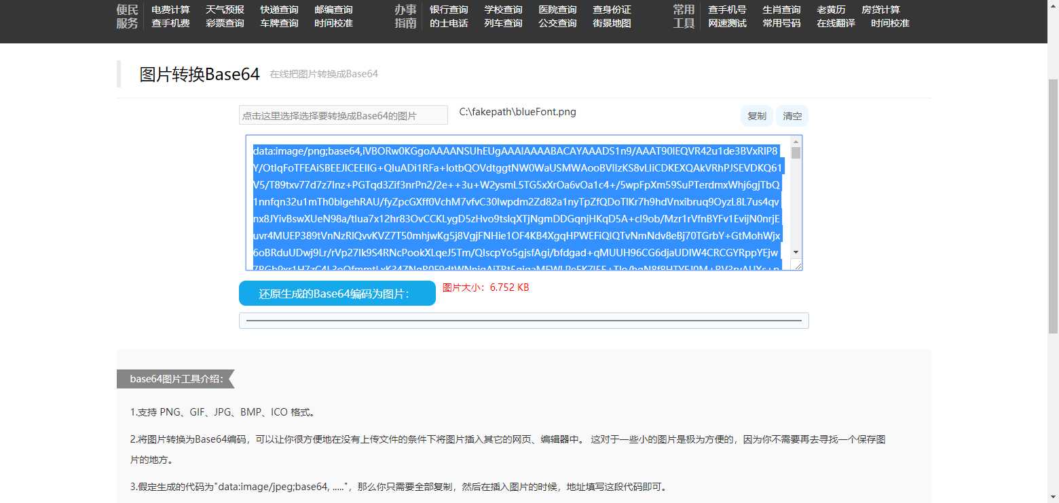1059x503 pixels.
Task: Click the 常用工具 category label
Action: pos(684,16)
